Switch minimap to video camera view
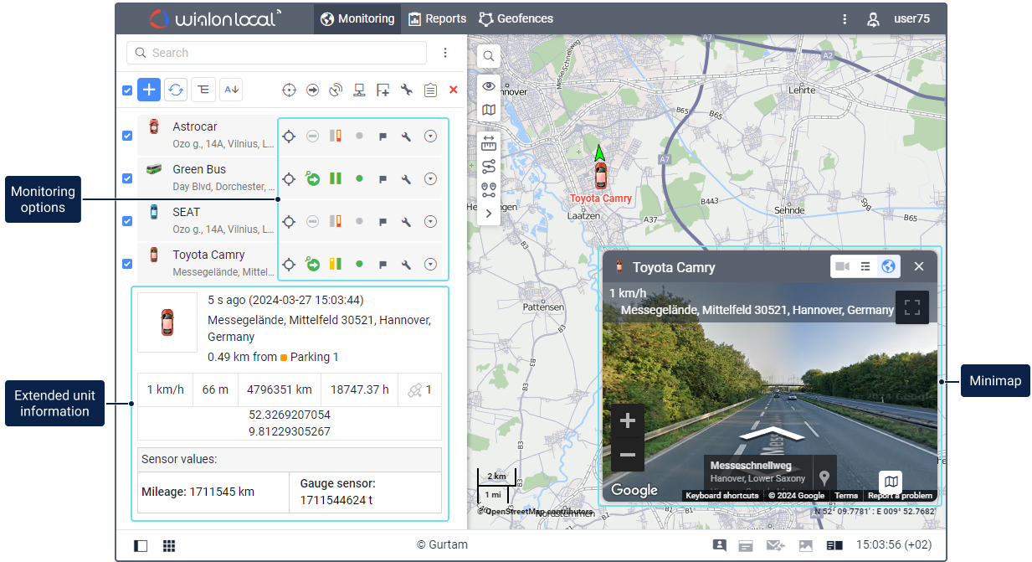The width and height of the screenshot is (1032, 562). (842, 266)
